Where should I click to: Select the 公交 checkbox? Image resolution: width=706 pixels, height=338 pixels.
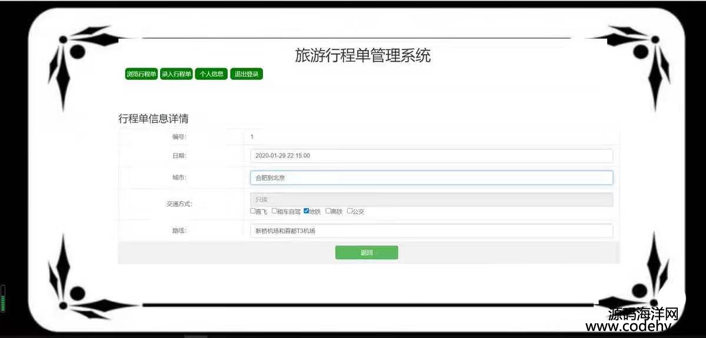click(349, 211)
